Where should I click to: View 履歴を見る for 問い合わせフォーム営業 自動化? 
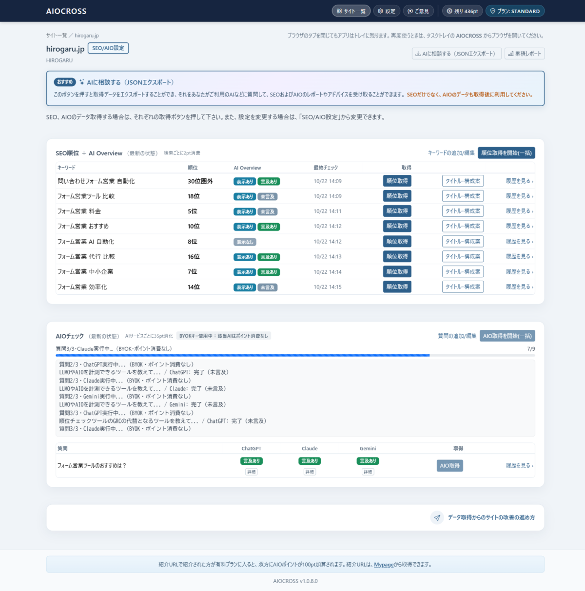pos(519,181)
